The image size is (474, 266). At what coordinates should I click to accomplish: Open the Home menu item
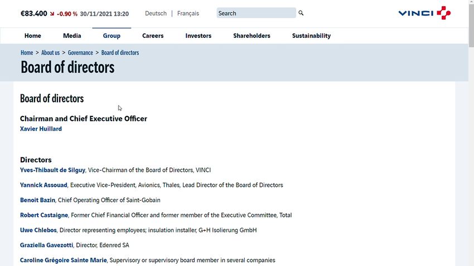point(33,36)
